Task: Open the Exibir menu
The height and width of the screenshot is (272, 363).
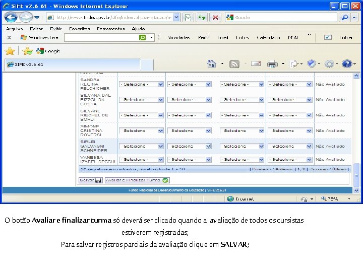Action: [x=56, y=29]
